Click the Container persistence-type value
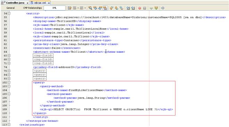229x127 pixels. coord(71,40)
